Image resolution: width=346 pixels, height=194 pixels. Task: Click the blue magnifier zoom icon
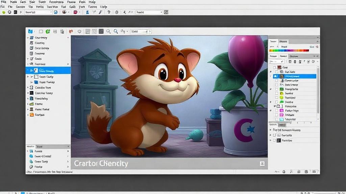click(116, 31)
